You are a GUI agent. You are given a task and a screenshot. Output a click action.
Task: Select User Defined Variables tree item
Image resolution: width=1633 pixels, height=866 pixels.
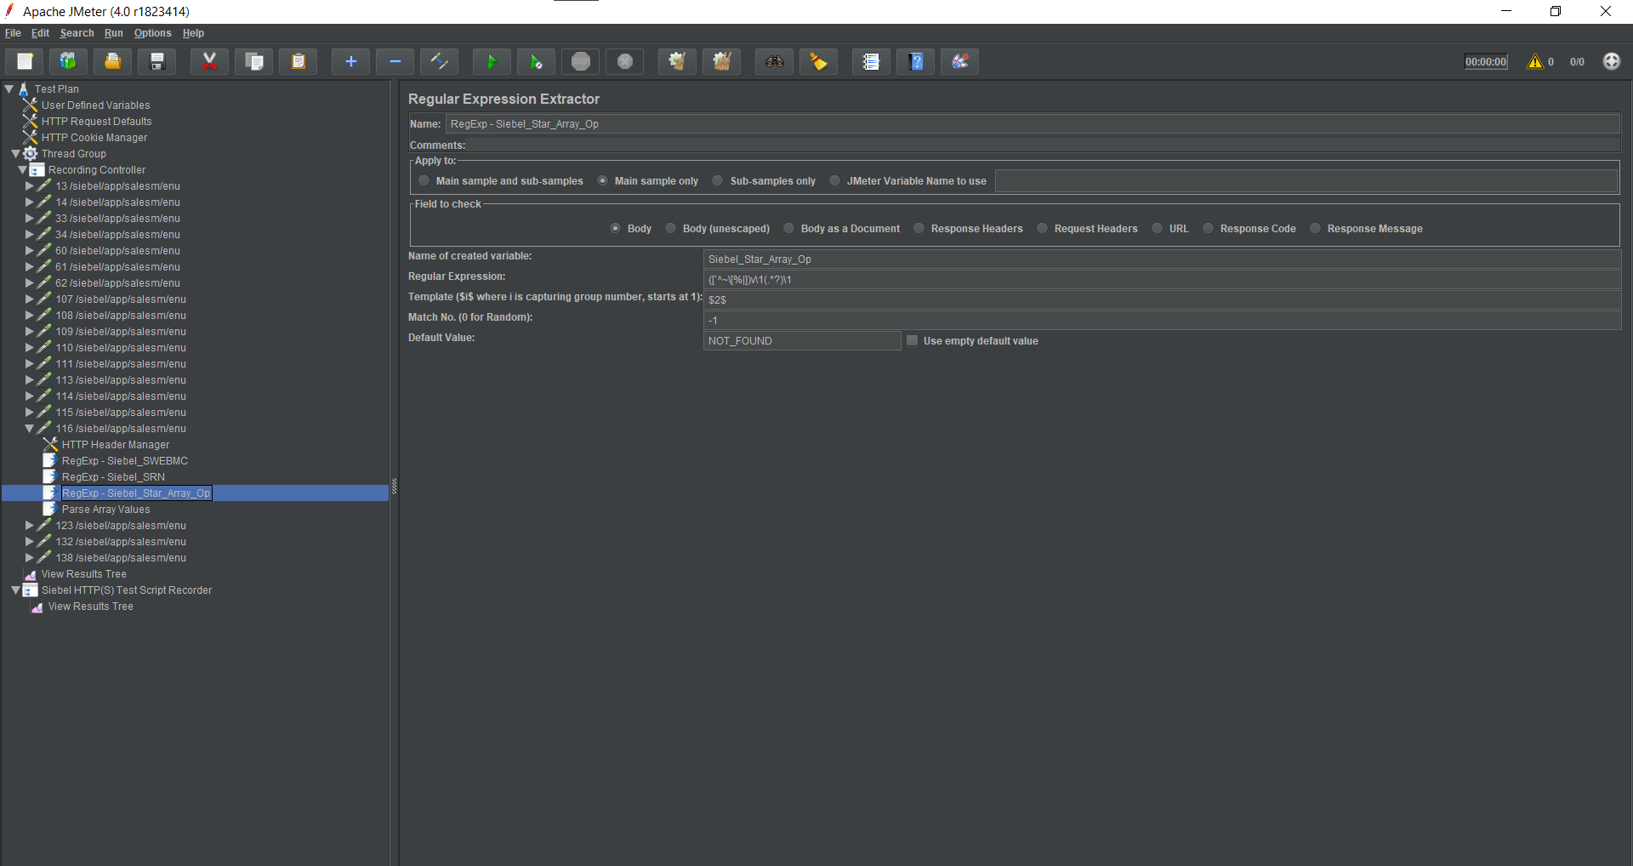(95, 105)
